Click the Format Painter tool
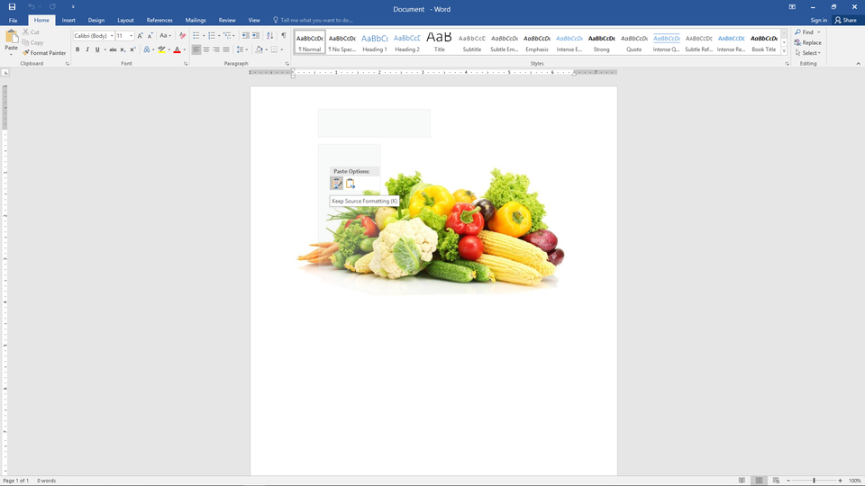Screen dimensions: 865x486 pos(45,53)
